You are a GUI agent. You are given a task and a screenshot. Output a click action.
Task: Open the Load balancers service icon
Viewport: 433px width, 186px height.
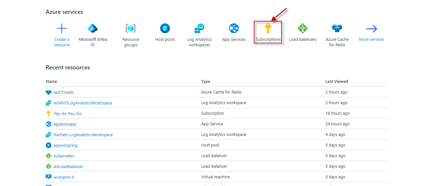click(302, 29)
